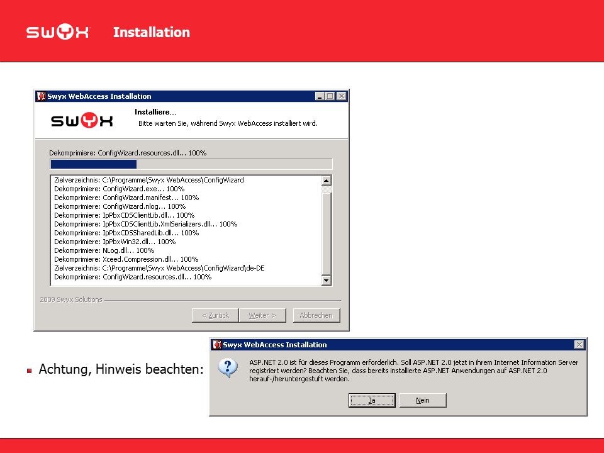Screen dimensions: 604x453
Task: Click the Weiter > button
Action: [x=262, y=315]
